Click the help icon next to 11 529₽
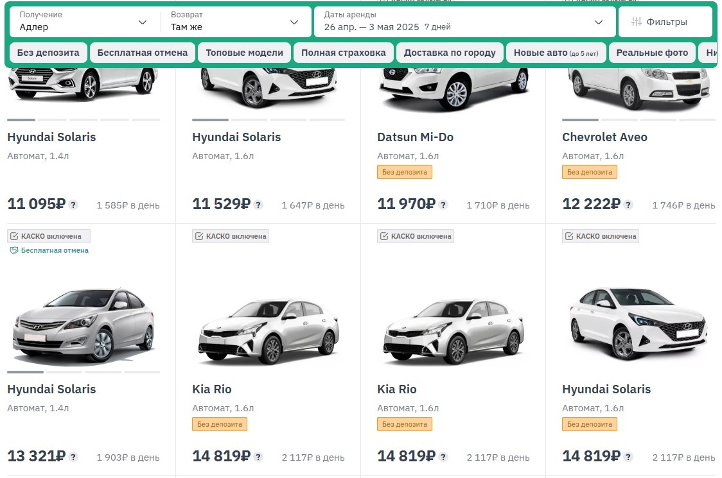722x478 pixels. [x=258, y=205]
